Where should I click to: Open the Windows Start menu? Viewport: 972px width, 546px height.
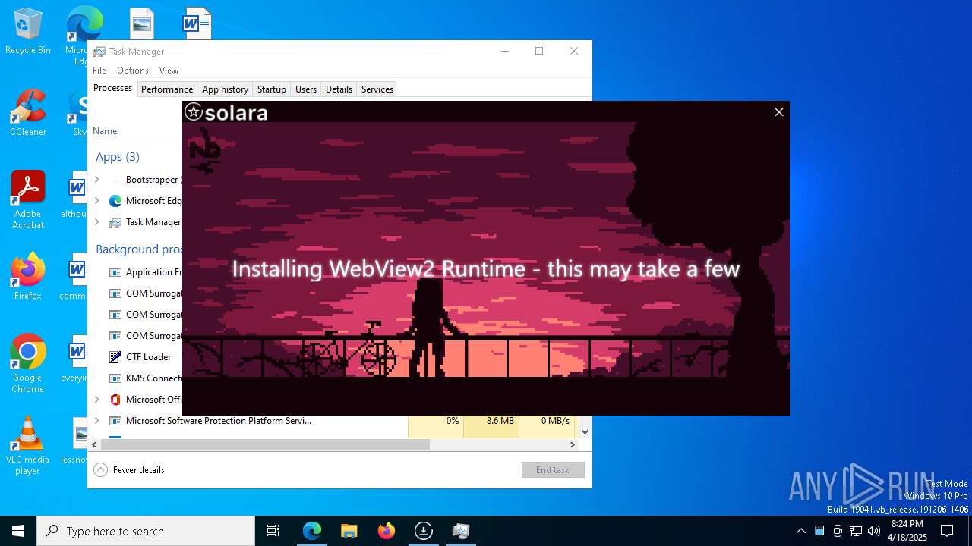point(18,531)
